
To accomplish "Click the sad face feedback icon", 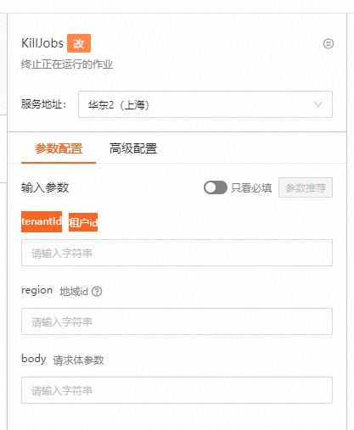I will pos(329,43).
